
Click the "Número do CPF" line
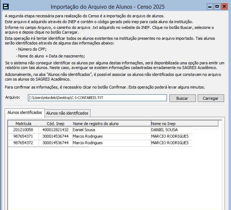(31, 49)
